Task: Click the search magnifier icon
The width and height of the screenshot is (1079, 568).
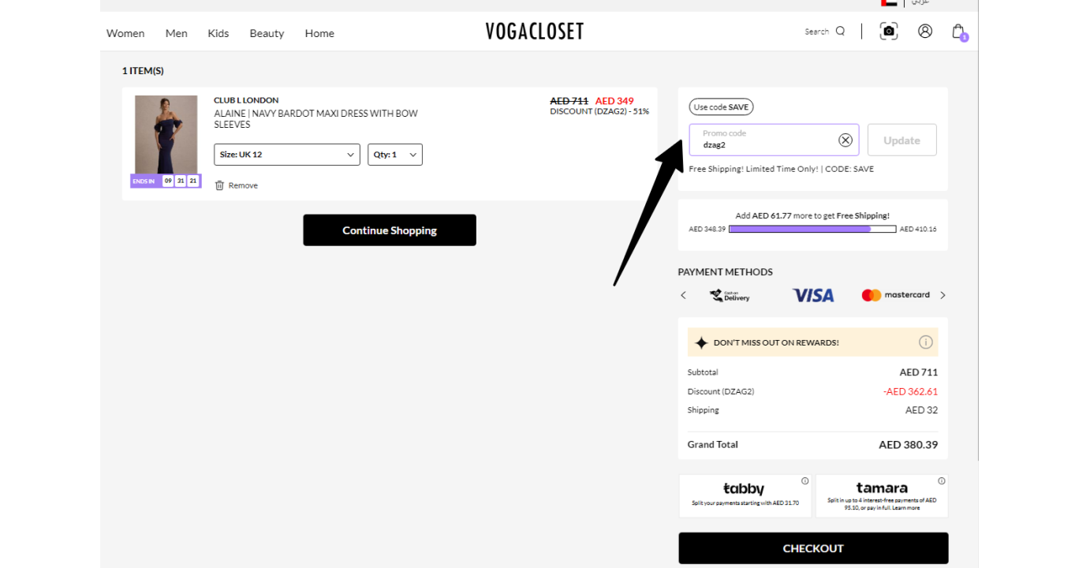Action: pos(840,32)
